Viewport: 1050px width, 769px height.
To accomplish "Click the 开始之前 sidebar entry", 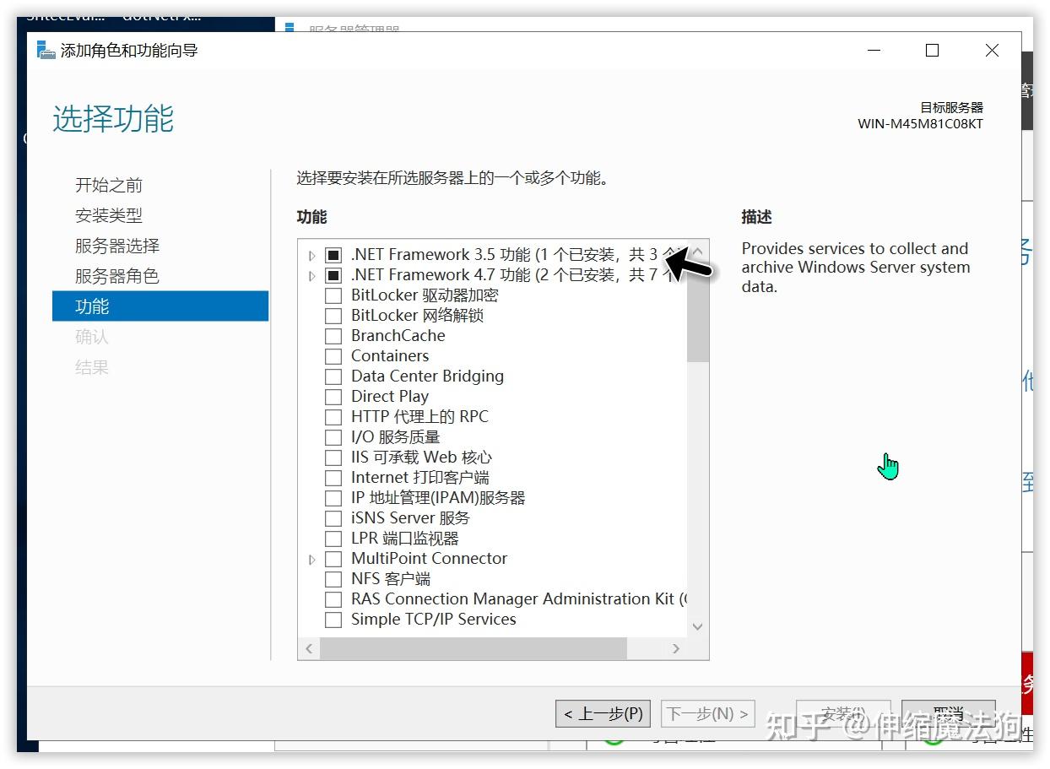I will (x=107, y=185).
